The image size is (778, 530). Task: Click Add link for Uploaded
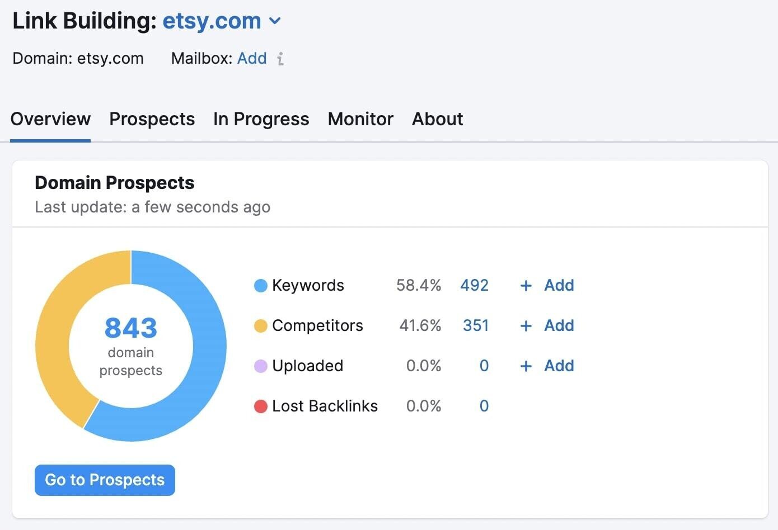[559, 366]
